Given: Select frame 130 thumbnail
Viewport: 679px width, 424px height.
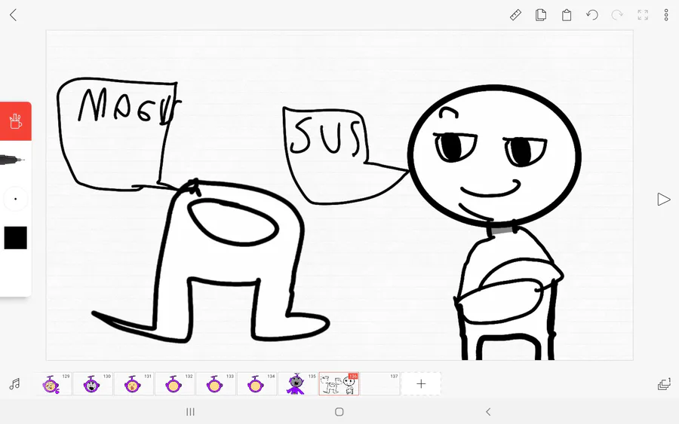Looking at the screenshot, I should coord(93,384).
